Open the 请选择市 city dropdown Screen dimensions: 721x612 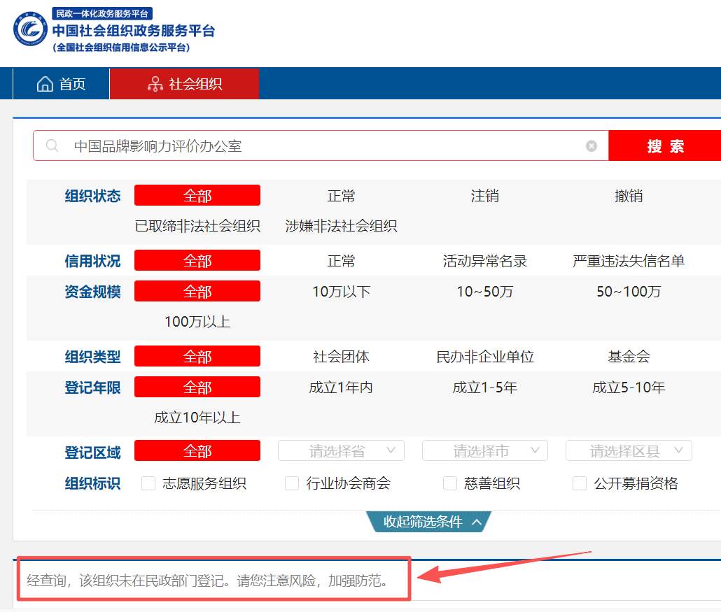485,450
